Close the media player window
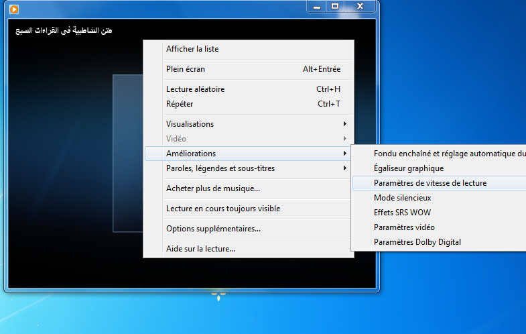The image size is (526, 334). click(360, 7)
